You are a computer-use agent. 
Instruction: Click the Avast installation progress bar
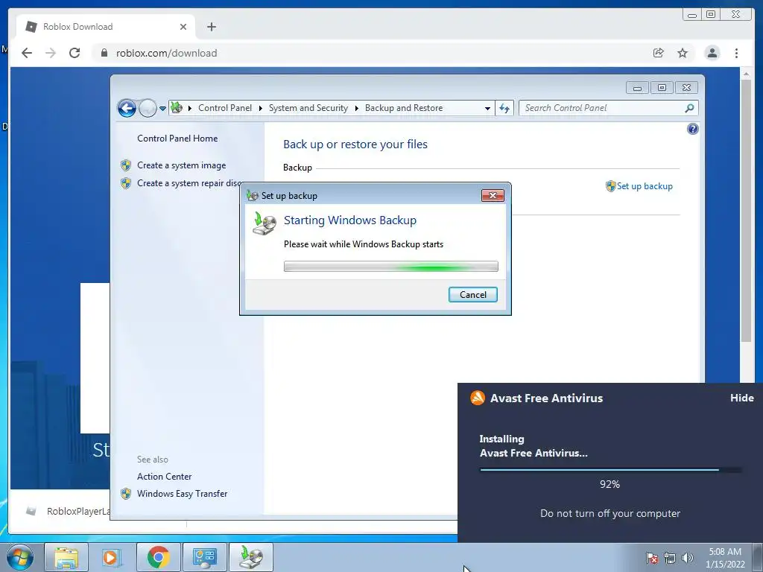pos(611,470)
